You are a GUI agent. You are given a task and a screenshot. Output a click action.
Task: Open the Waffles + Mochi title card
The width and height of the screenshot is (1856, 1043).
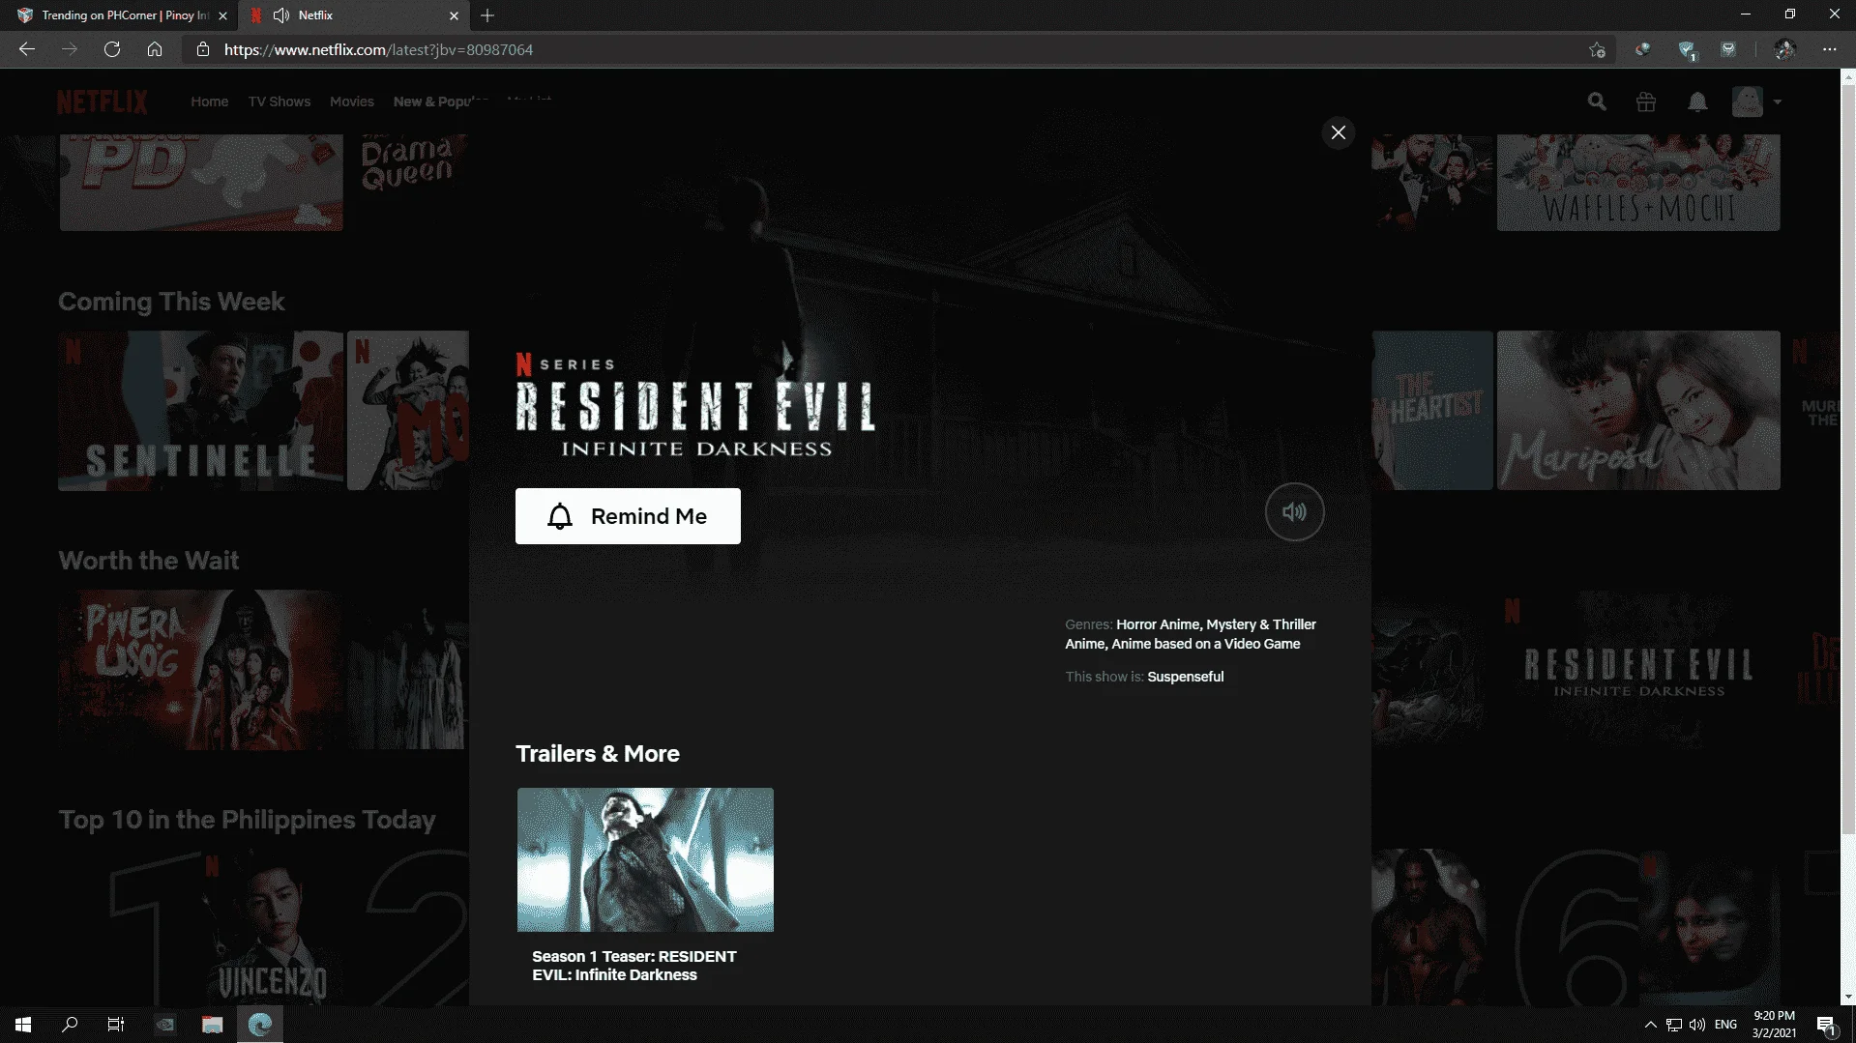click(x=1638, y=182)
